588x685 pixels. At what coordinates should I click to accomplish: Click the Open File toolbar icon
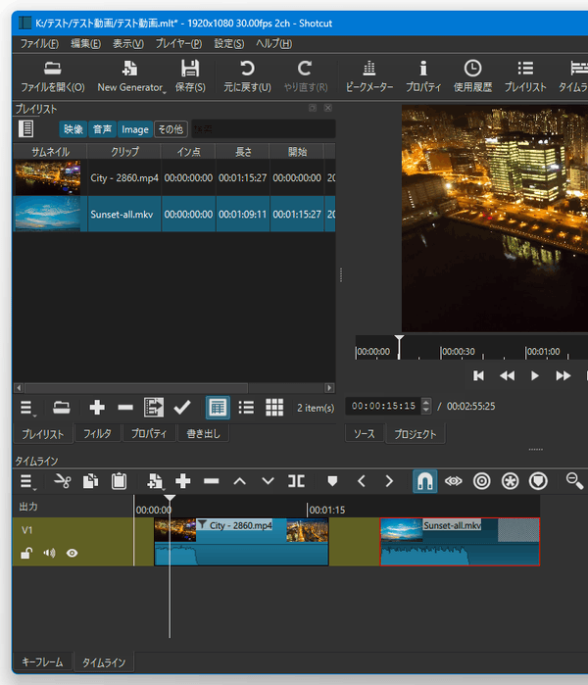[x=52, y=69]
